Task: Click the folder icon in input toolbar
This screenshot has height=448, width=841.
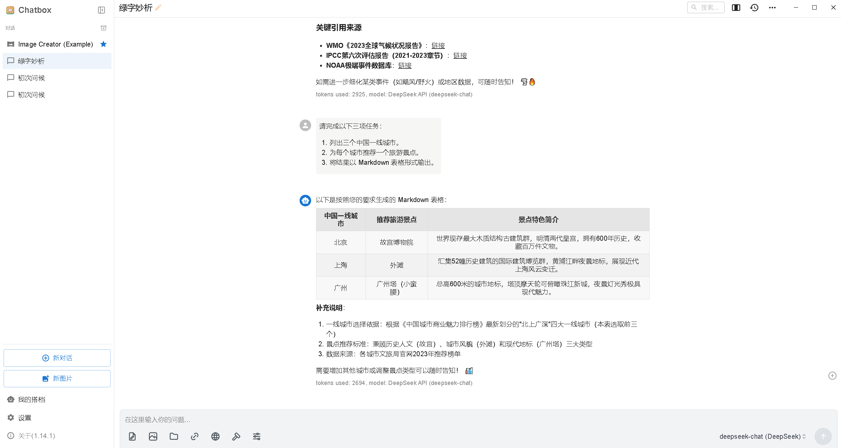Action: click(x=174, y=436)
